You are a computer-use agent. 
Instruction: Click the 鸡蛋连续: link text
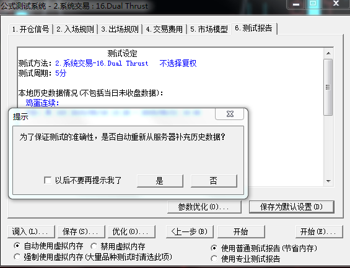pyautogui.click(x=42, y=103)
